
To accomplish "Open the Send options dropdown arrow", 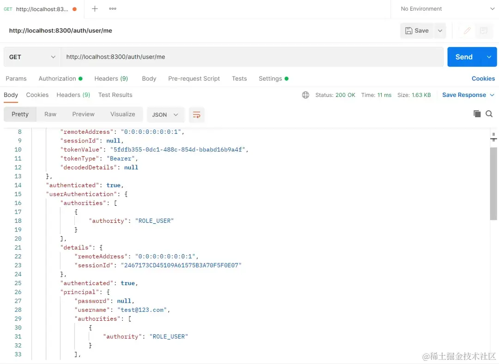I will click(x=489, y=57).
